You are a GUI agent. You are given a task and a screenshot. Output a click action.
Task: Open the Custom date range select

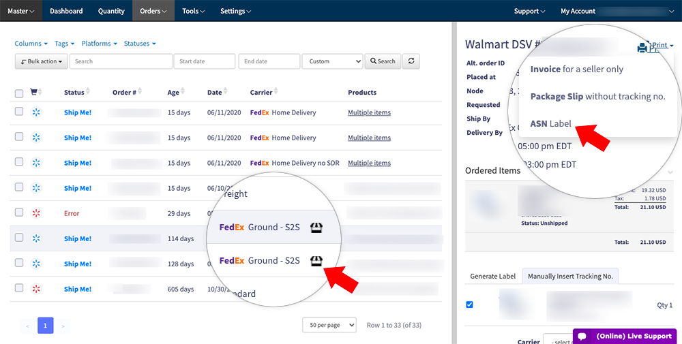pos(333,61)
